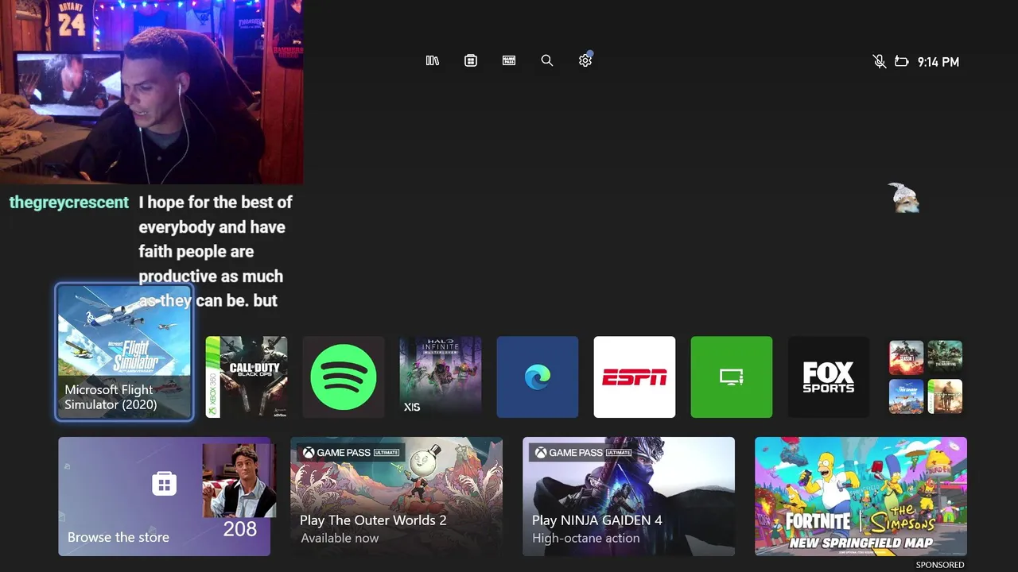Viewport: 1018px width, 572px height.
Task: Open My games & apps library icon
Action: pyautogui.click(x=433, y=60)
